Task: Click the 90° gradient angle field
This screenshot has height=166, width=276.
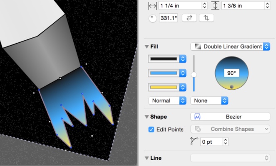Action: [x=231, y=73]
